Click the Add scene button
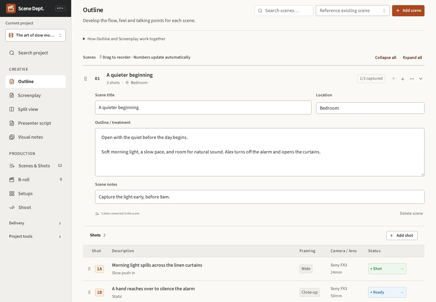 (x=408, y=11)
